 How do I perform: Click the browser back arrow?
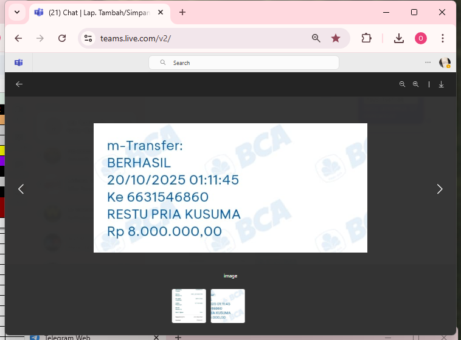[18, 38]
